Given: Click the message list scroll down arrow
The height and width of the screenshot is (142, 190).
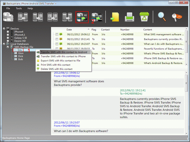Looking at the screenshot, I should pos(187,64).
